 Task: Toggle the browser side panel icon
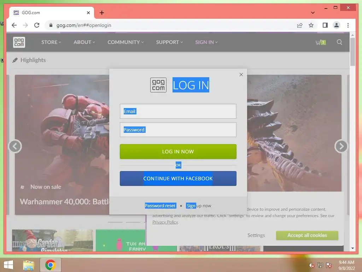pos(325,25)
